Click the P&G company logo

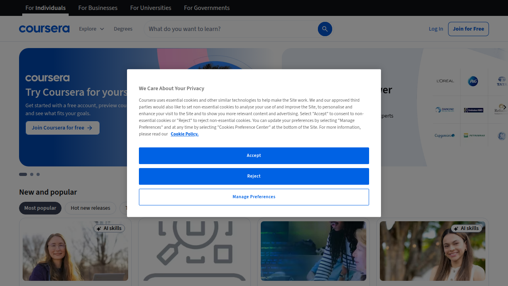473,81
